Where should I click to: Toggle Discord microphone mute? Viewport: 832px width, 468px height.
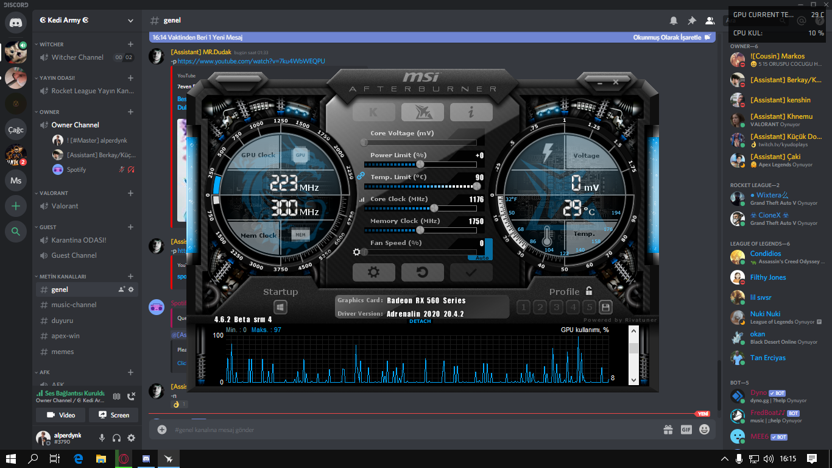(102, 438)
